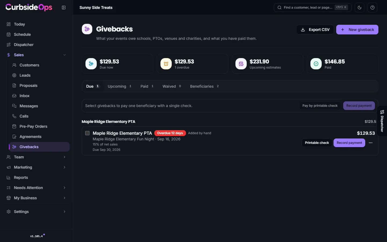Check the Maple Ridge Elementary PTA giveback
The width and height of the screenshot is (387, 242).
click(87, 133)
